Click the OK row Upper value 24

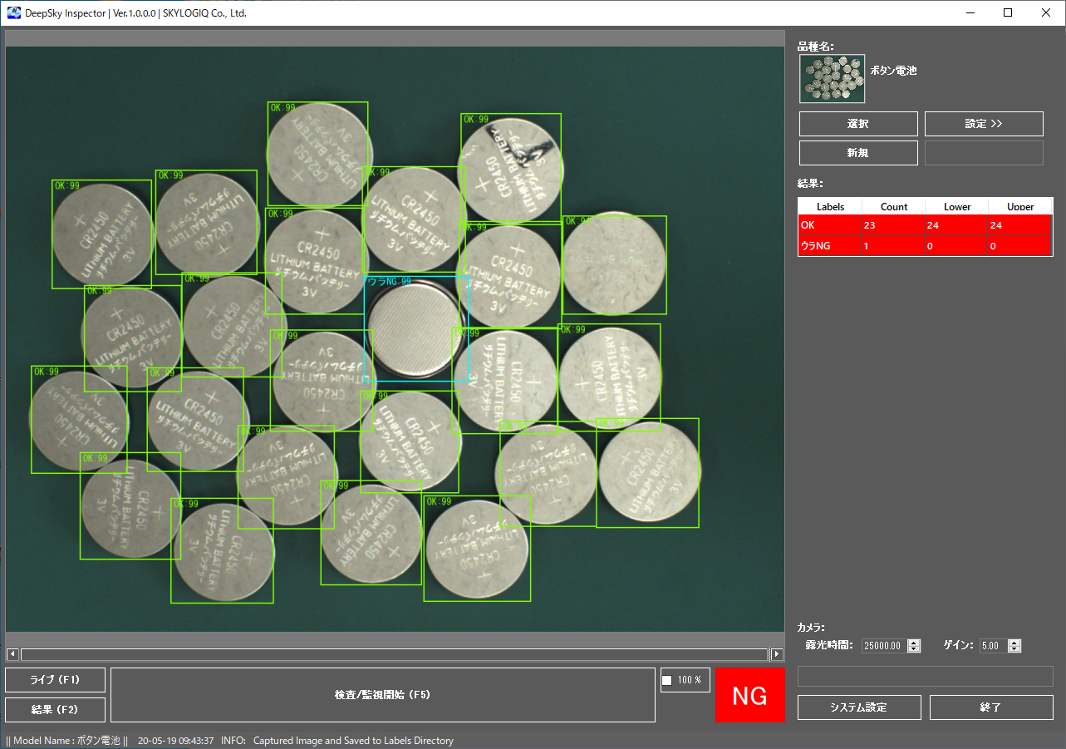click(1020, 225)
